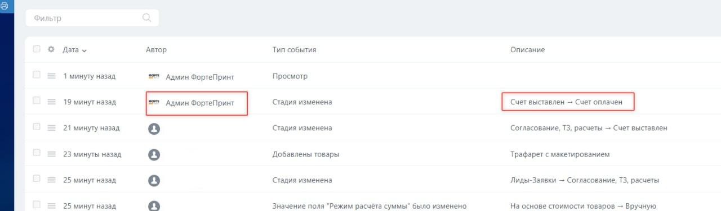The height and width of the screenshot is (211, 721).
Task: Check the '1 минуту назад' row checkbox
Action: click(x=37, y=75)
